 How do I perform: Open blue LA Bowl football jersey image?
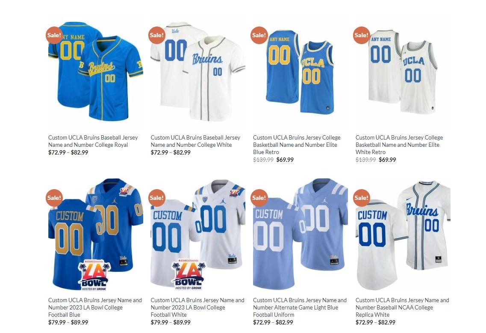pyautogui.click(x=95, y=234)
